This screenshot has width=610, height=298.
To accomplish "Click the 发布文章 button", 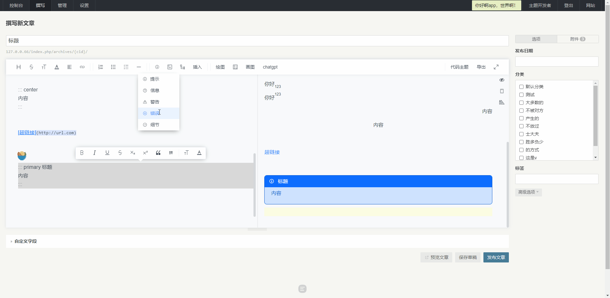I will click(x=496, y=257).
